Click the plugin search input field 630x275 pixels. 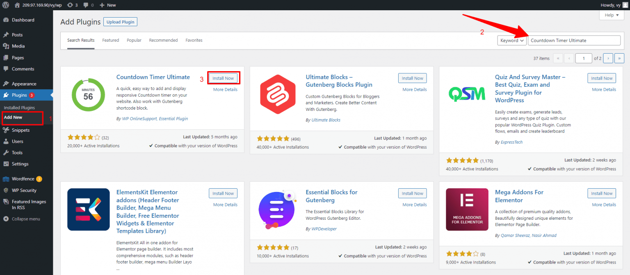[x=574, y=41]
